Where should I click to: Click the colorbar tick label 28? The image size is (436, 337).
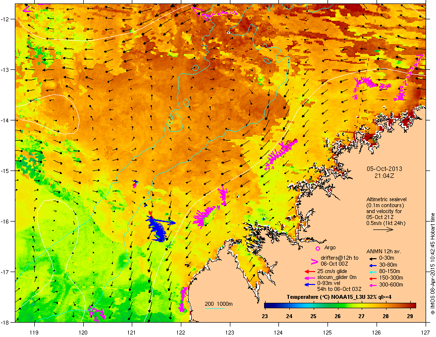(x=385, y=316)
